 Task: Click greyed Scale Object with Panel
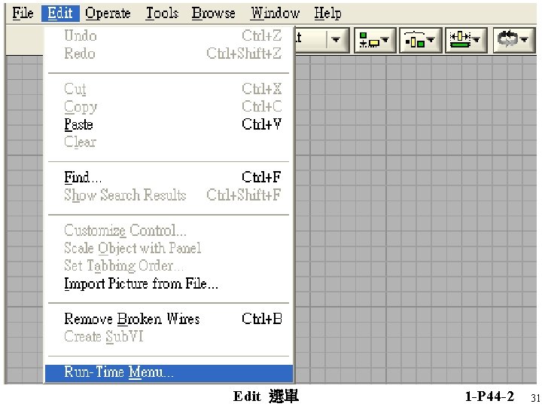coord(169,248)
